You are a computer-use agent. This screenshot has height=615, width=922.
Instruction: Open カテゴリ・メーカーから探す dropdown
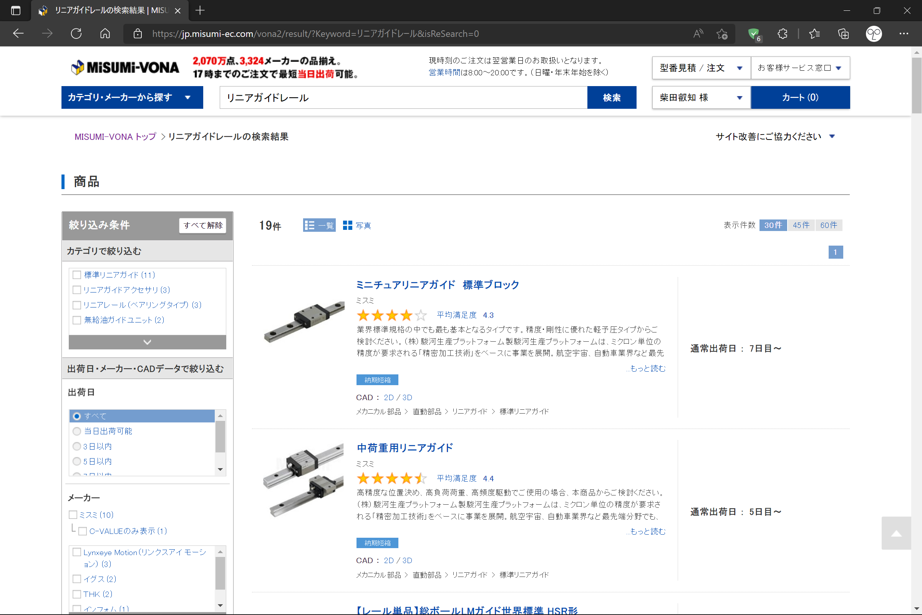[132, 97]
